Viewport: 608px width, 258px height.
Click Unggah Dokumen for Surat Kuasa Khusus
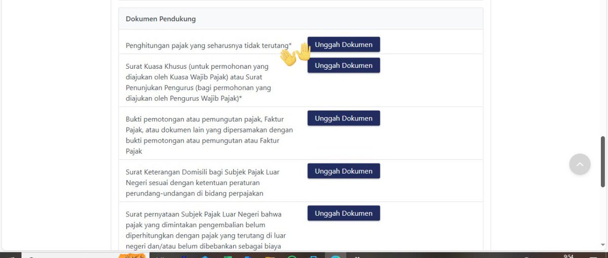[344, 65]
